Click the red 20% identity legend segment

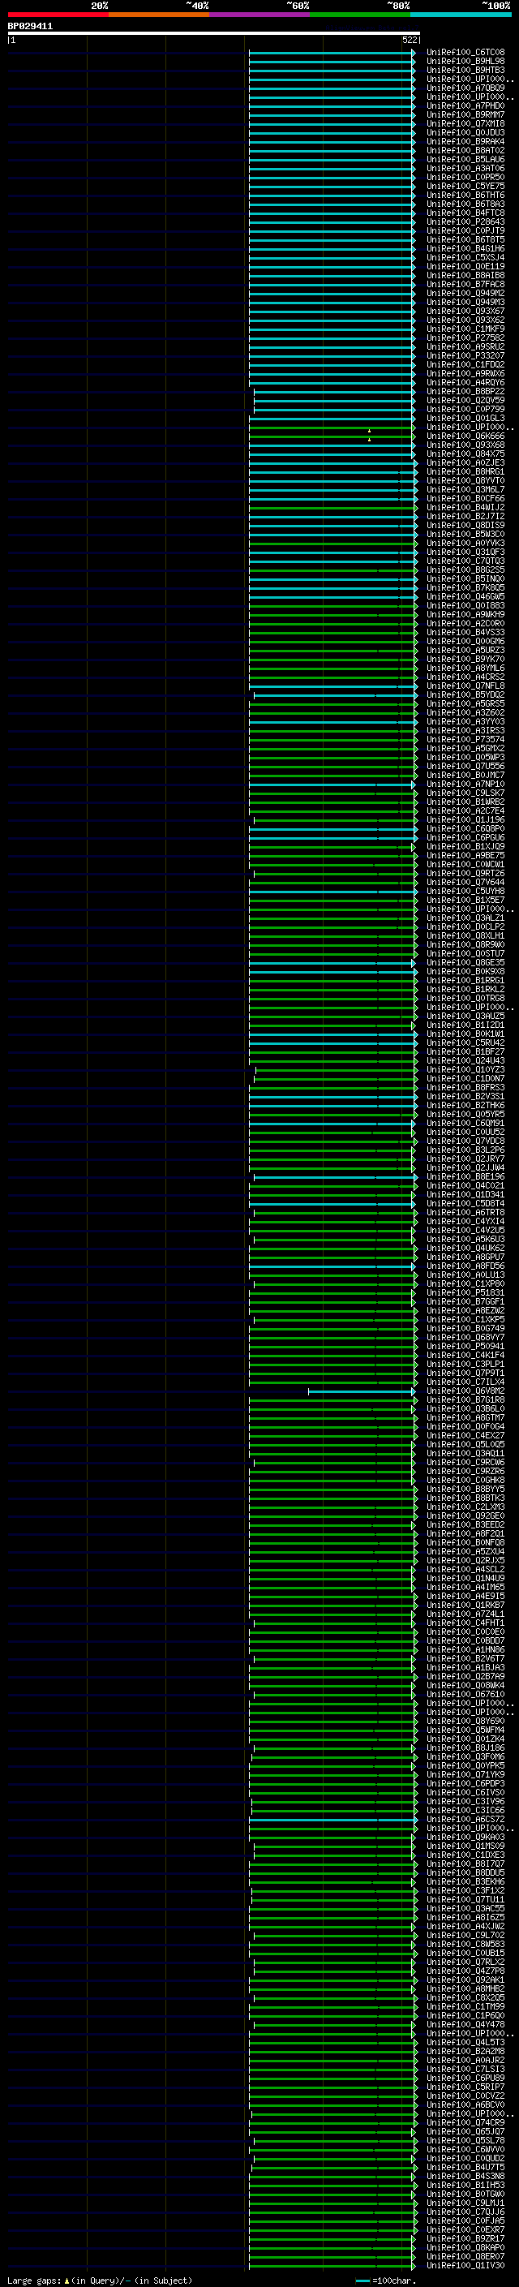pyautogui.click(x=58, y=15)
